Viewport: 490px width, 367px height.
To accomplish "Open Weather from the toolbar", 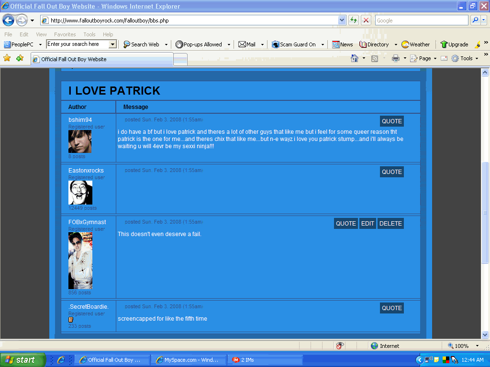I will [x=416, y=44].
